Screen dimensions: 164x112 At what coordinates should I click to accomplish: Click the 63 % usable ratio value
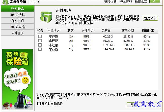point(147,36)
